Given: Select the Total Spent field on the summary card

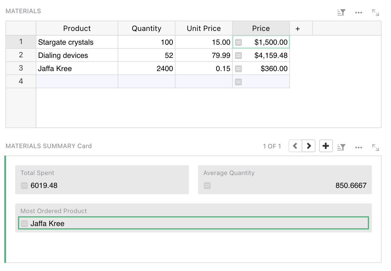Looking at the screenshot, I should (x=102, y=180).
